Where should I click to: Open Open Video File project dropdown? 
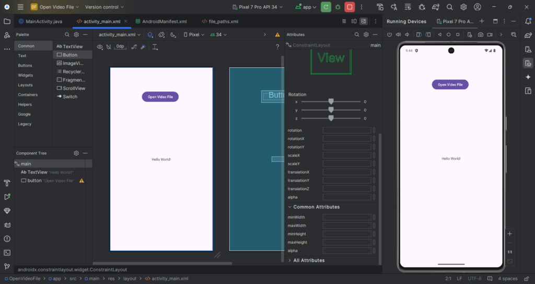[54, 7]
